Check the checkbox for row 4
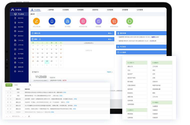190x125 pixels. coord(10,102)
